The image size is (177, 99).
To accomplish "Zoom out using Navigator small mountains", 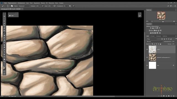I will pyautogui.click(x=152, y=21).
